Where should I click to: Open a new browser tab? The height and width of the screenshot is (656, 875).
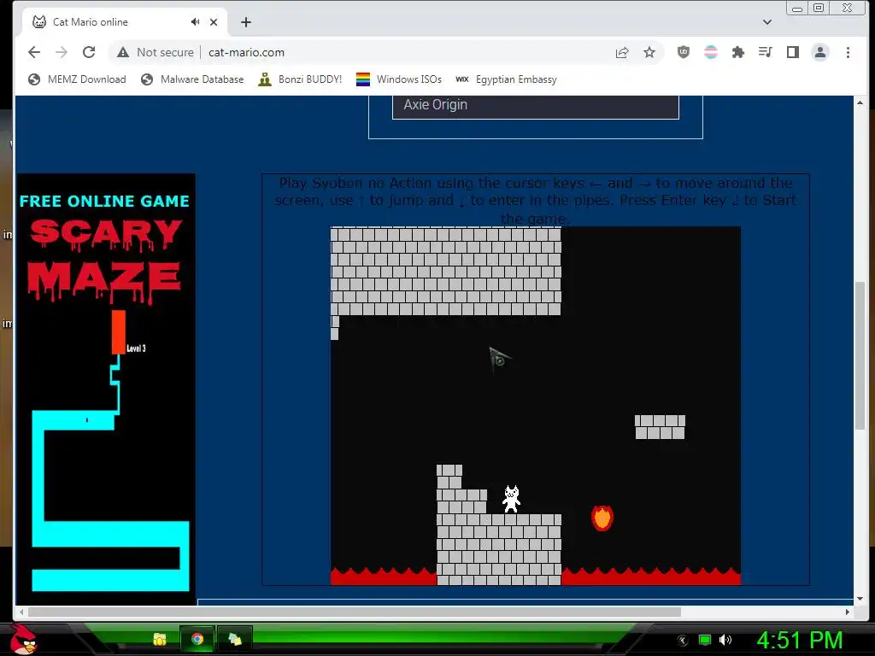246,22
